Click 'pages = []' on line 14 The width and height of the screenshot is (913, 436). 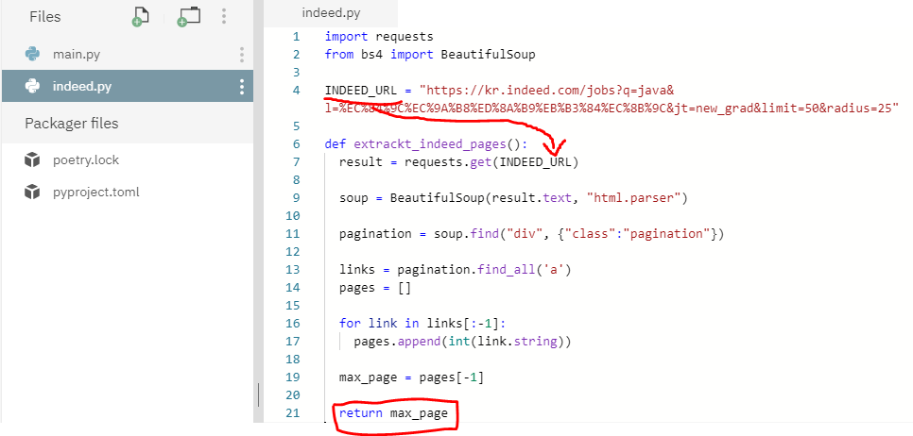click(x=375, y=288)
